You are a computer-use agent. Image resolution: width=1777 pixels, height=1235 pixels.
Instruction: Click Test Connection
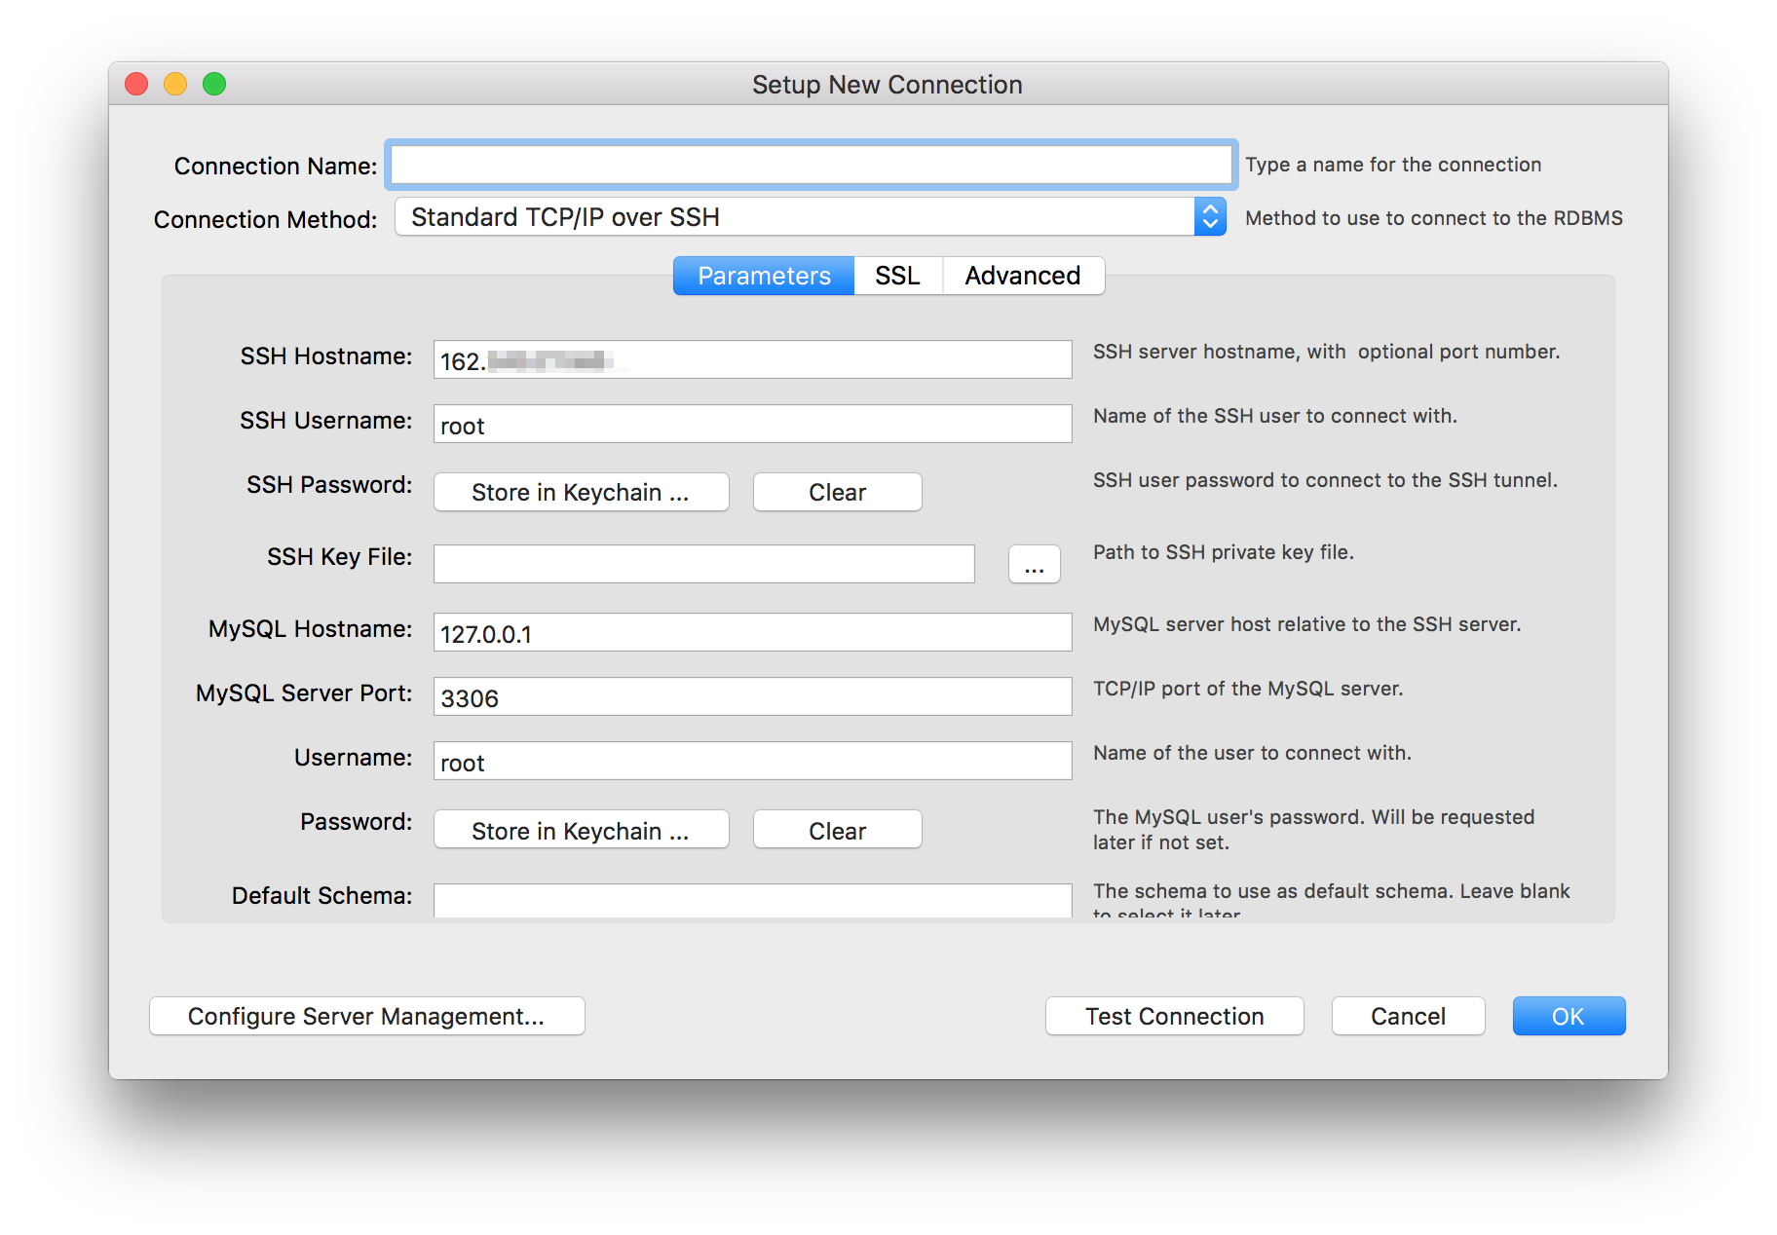click(1173, 1016)
